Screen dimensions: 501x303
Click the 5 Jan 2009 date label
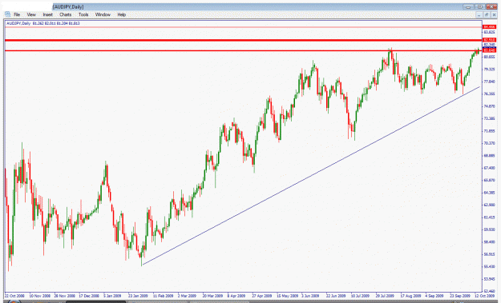coord(112,296)
